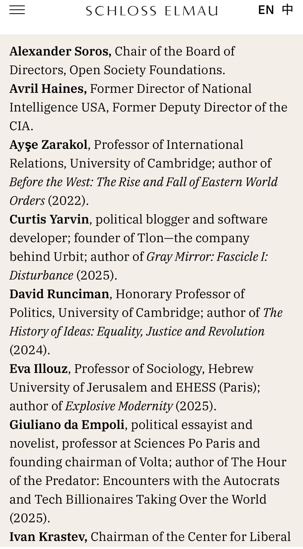Click the name Ivan Krastev
Screen dimensions: 303x549
48,537
